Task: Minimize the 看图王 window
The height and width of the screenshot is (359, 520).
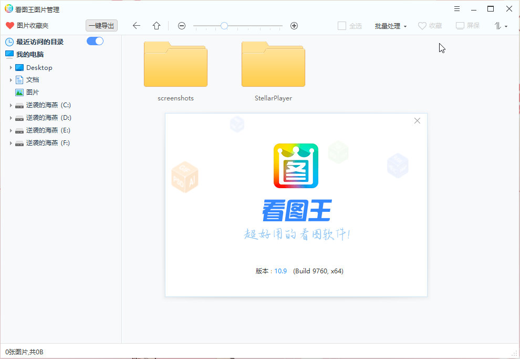Action: coord(474,9)
